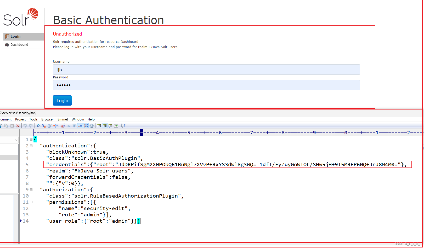Click the "user-role" line 14
The image size is (424, 248).
pyautogui.click(x=93, y=221)
